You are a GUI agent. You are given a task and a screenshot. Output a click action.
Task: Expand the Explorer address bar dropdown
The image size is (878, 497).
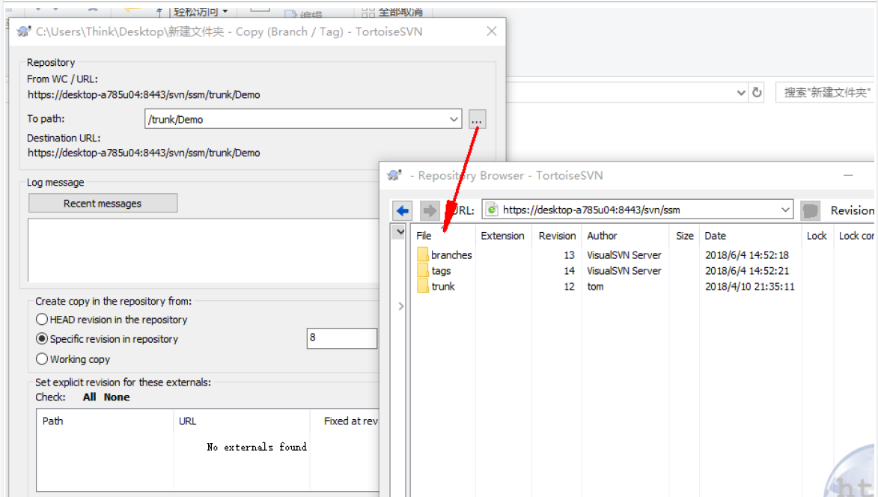click(x=741, y=92)
